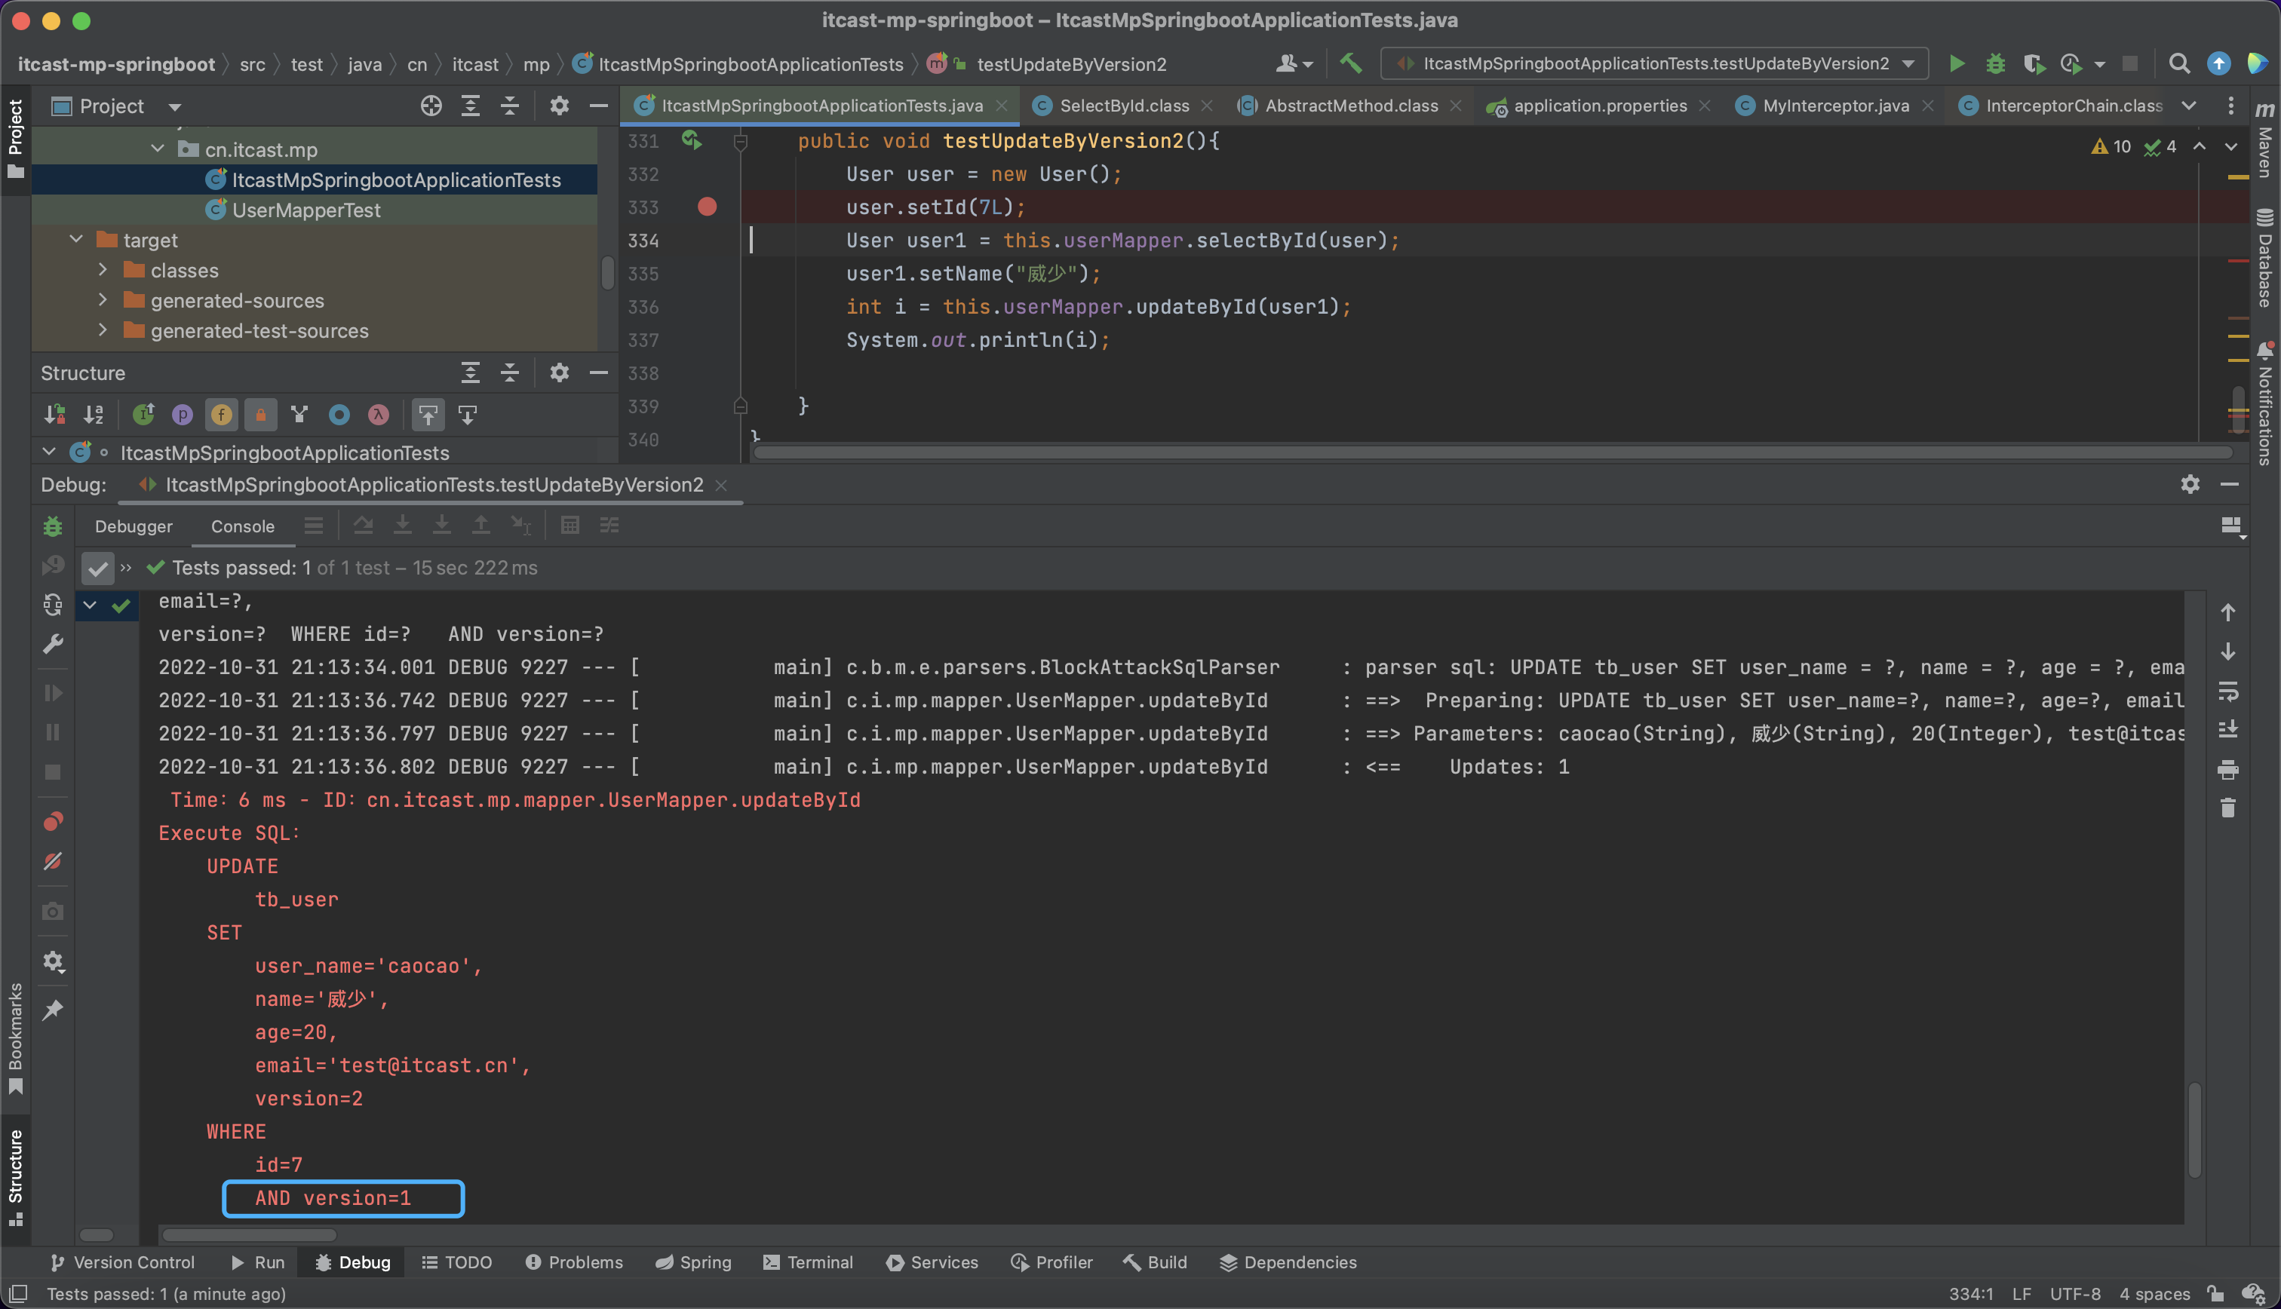Image resolution: width=2281 pixels, height=1309 pixels.
Task: Click the green Run button in toolbar
Action: 1956,64
